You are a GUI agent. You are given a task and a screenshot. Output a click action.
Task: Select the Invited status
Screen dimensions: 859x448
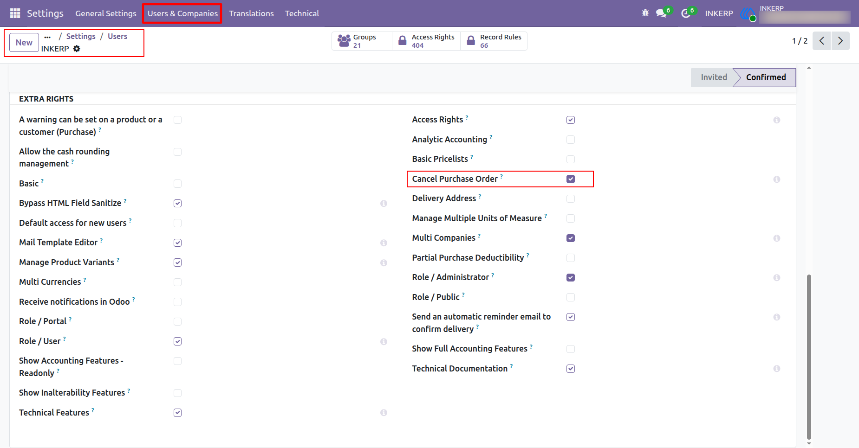click(714, 77)
